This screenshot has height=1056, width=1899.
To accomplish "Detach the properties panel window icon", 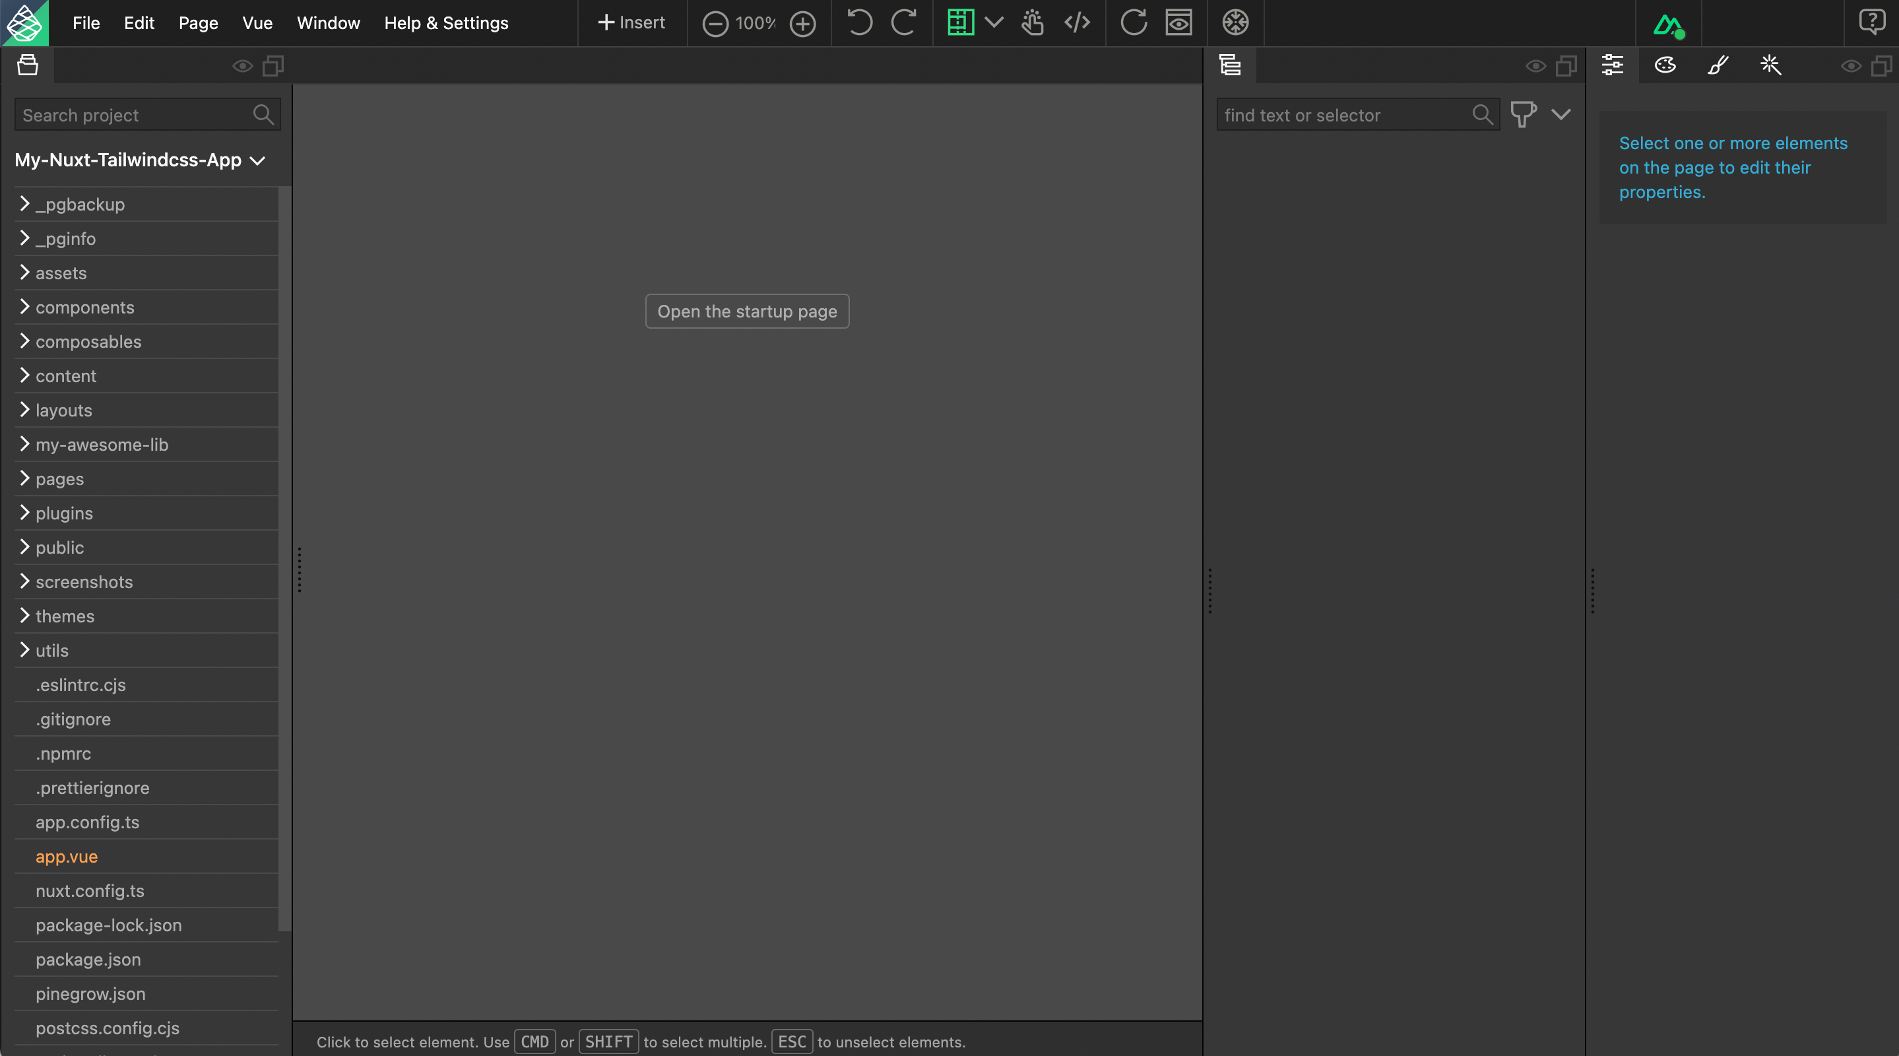I will (1882, 67).
